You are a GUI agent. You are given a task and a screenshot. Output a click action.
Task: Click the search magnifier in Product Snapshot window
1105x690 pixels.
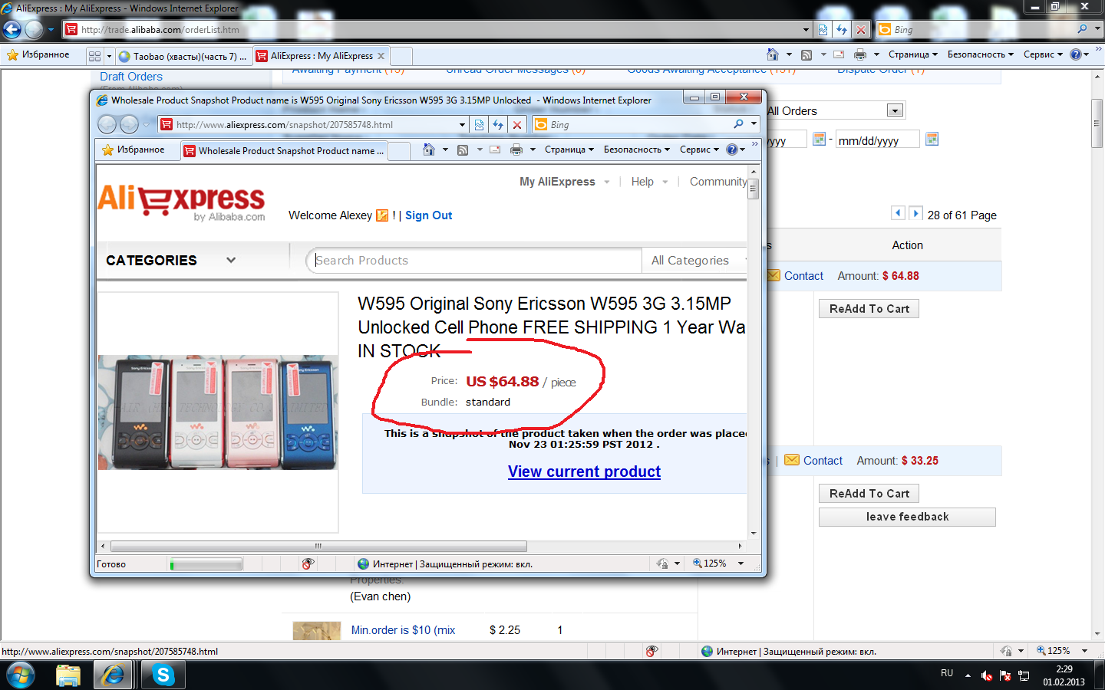(738, 124)
